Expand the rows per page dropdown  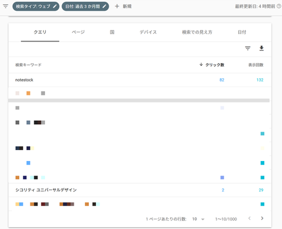tap(198, 219)
